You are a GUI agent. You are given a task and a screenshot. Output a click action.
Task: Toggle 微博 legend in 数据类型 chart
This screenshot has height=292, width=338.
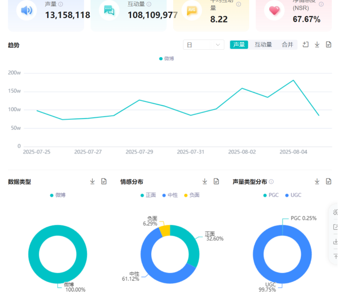58,195
